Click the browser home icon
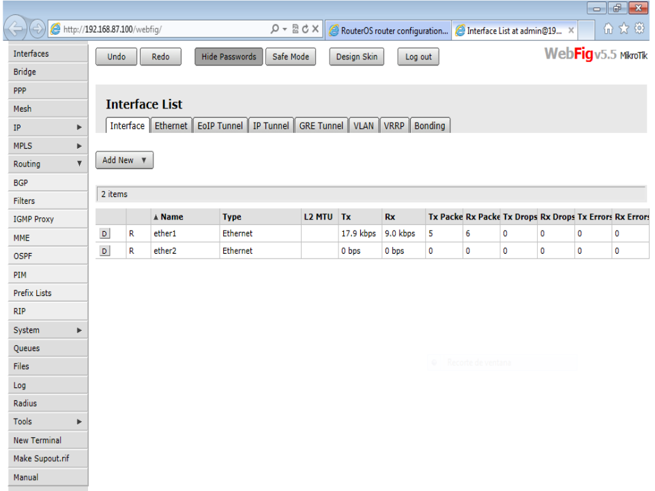This screenshot has height=491, width=655. (609, 29)
